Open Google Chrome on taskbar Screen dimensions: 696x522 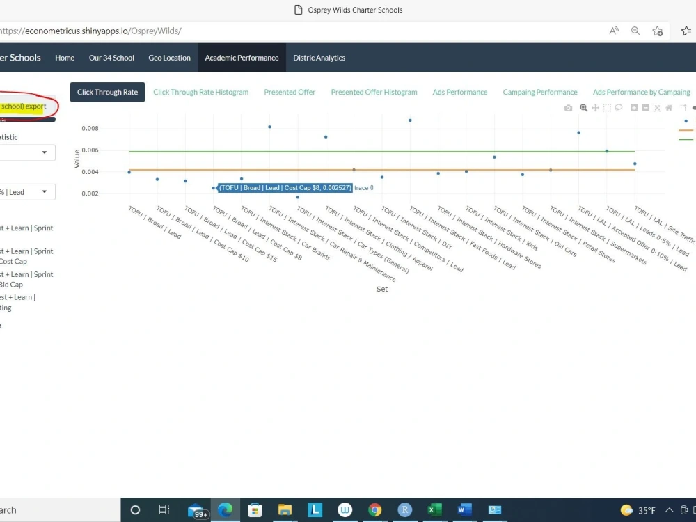point(374,510)
